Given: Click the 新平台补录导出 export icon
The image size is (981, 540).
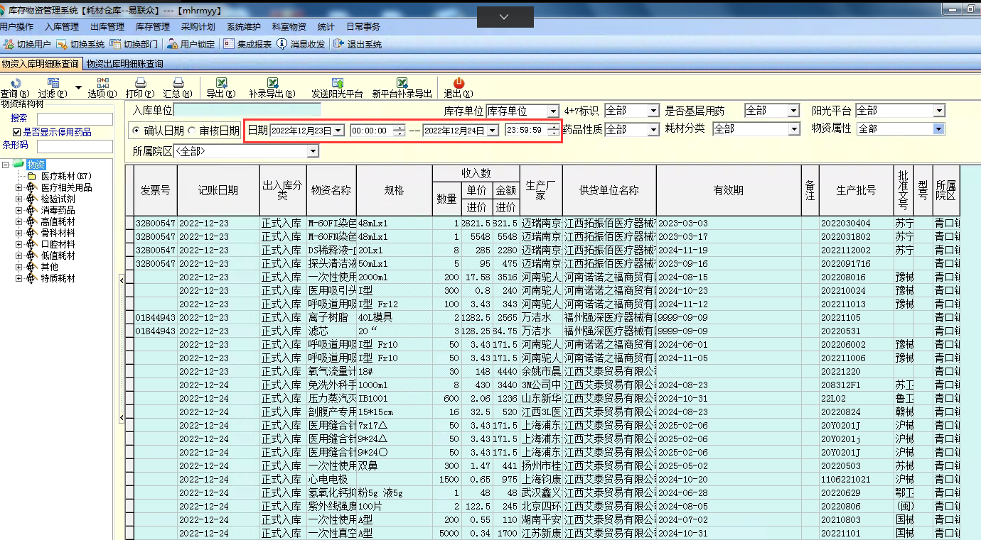Looking at the screenshot, I should (x=402, y=83).
